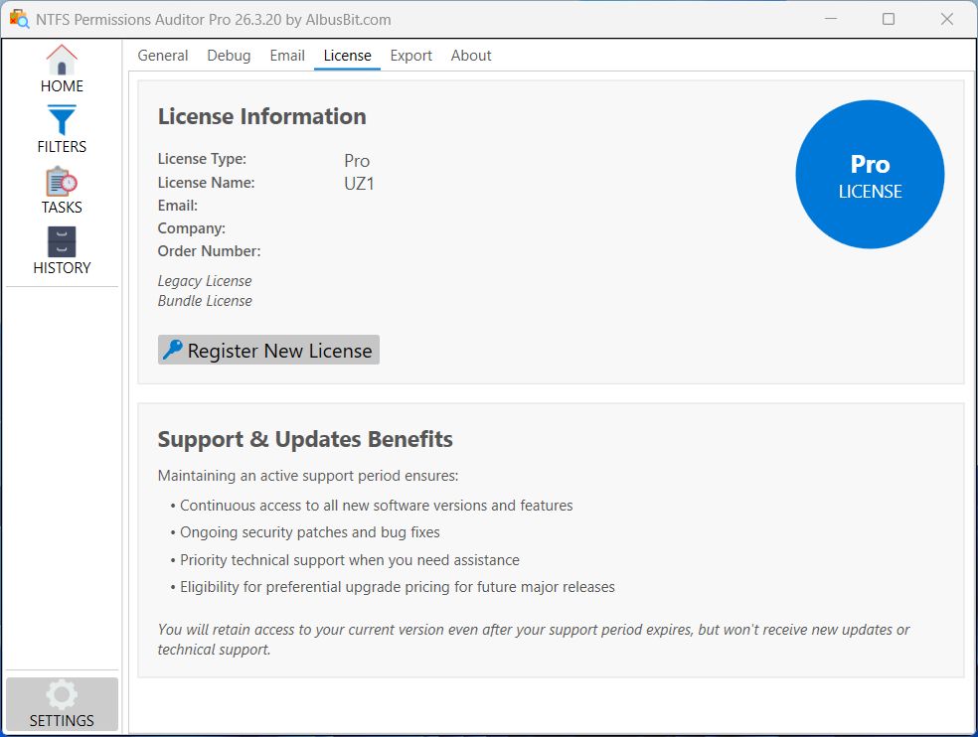978x737 pixels.
Task: Click the License Name value UZ1
Action: tap(359, 184)
